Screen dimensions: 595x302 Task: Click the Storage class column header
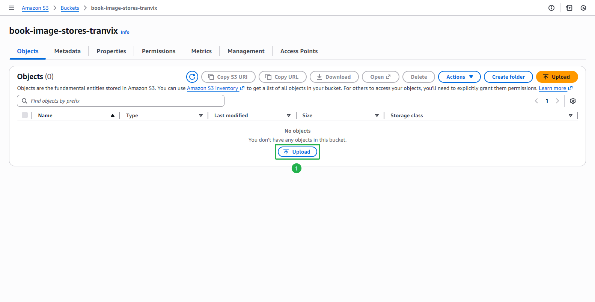pos(407,115)
